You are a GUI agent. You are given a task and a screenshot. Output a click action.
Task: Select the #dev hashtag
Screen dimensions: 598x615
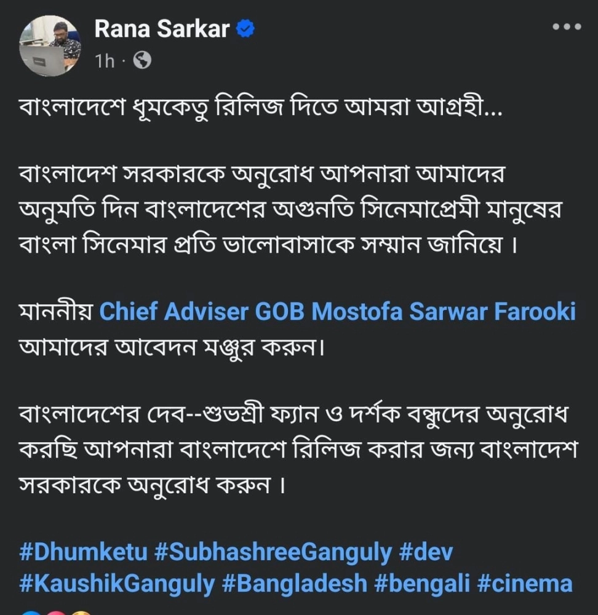point(426,552)
